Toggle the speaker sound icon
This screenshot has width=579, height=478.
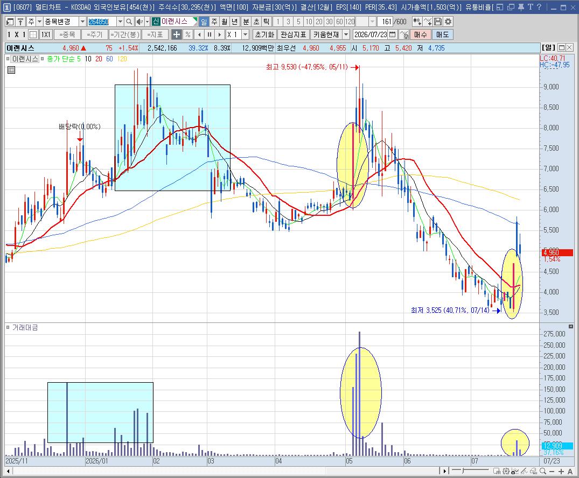[139, 22]
